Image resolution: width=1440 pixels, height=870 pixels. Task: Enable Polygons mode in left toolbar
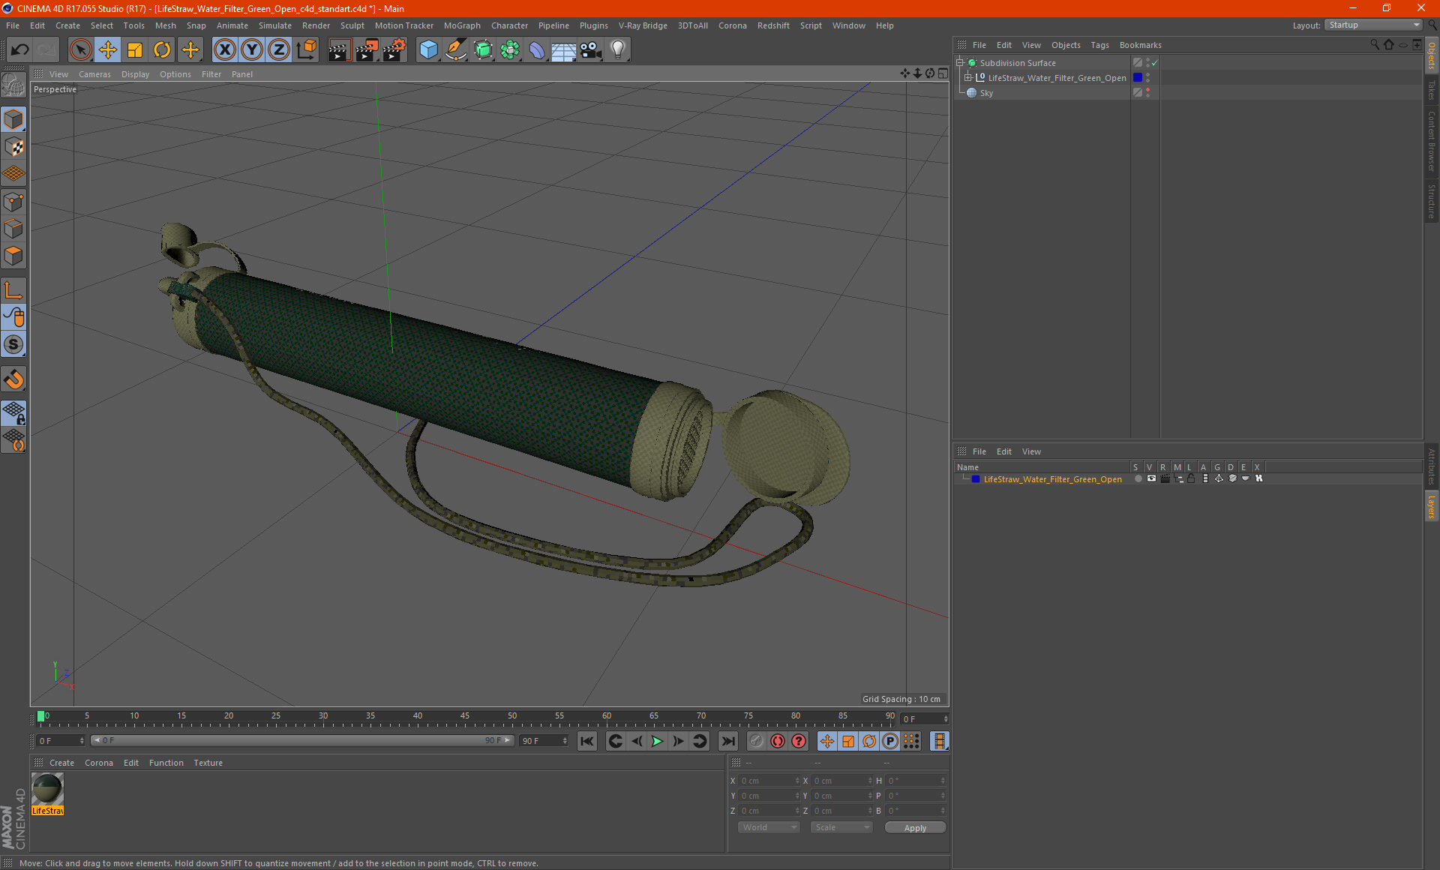point(13,256)
